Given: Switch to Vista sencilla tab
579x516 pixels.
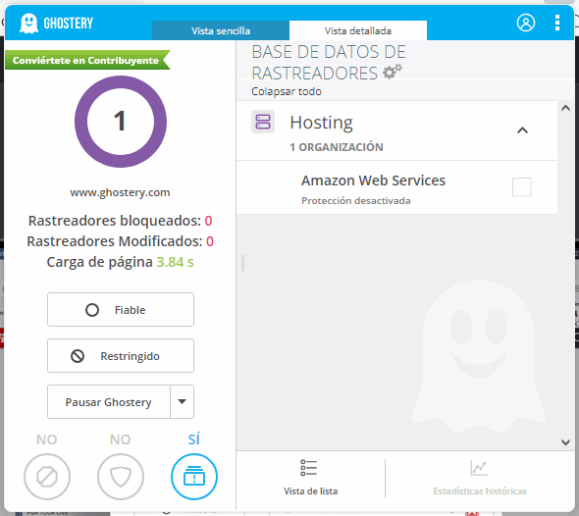Looking at the screenshot, I should point(221,30).
